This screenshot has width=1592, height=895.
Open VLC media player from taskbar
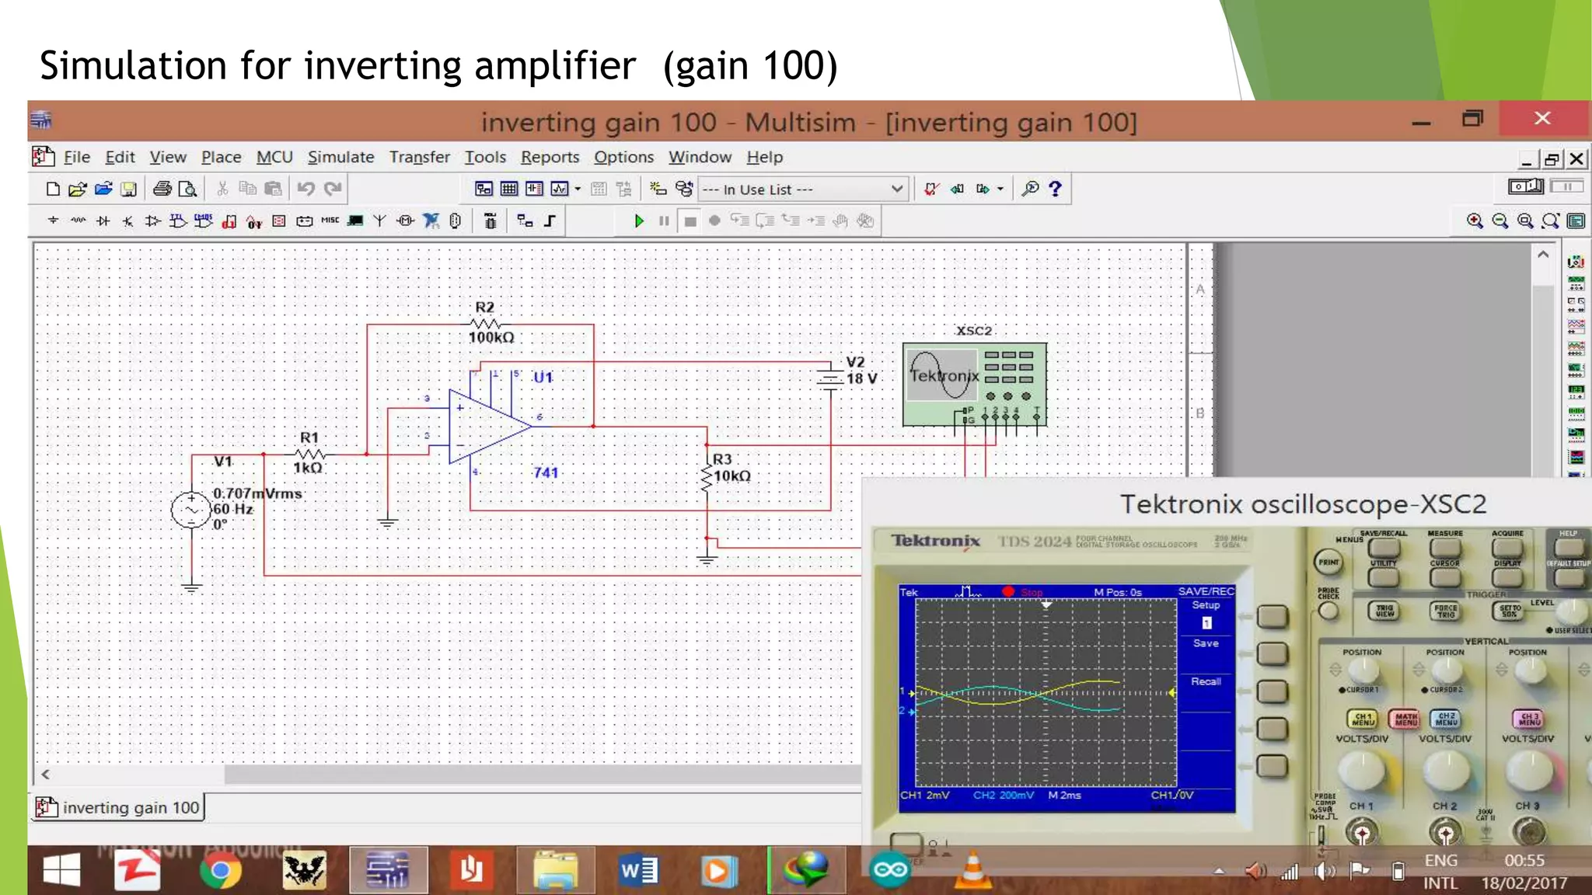click(x=972, y=871)
